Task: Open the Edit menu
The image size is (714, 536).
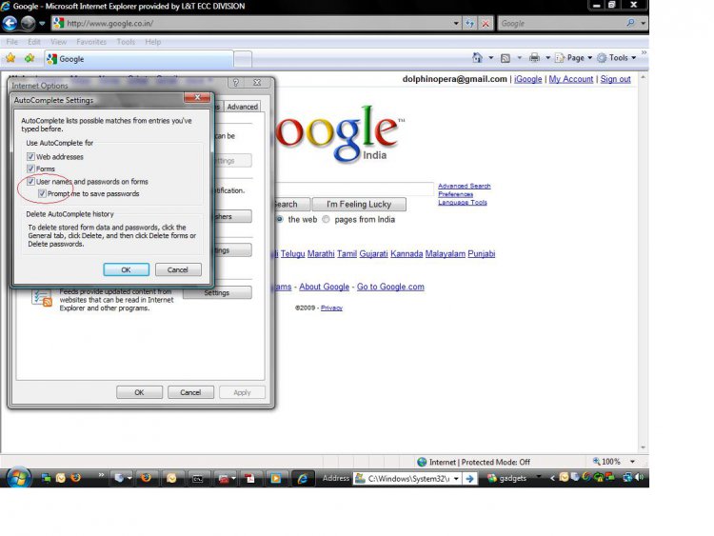Action: click(34, 42)
